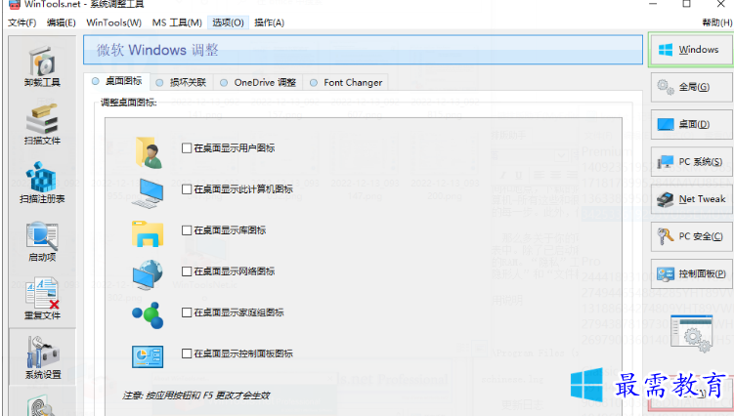Open the 扫描文件 scan files tool
This screenshot has height=416, width=734.
(42, 124)
